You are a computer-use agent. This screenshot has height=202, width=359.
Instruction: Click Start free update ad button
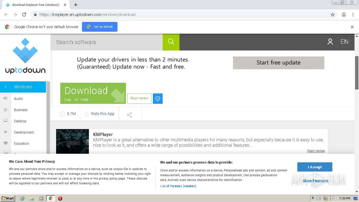pyautogui.click(x=279, y=63)
